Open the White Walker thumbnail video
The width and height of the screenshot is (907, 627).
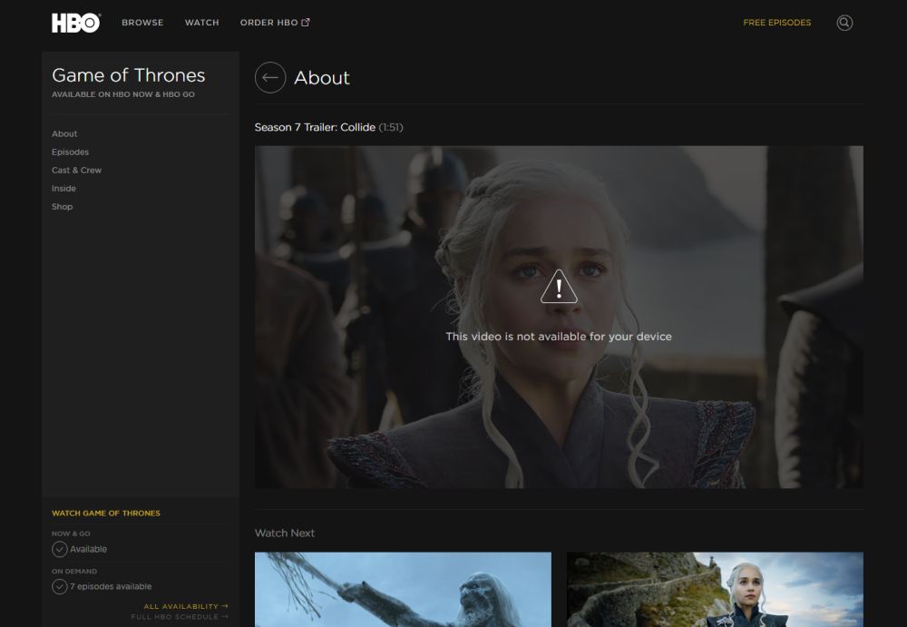[x=404, y=590]
